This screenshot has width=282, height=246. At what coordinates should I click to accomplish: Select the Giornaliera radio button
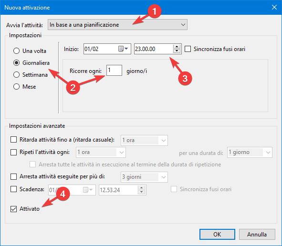tap(16, 63)
